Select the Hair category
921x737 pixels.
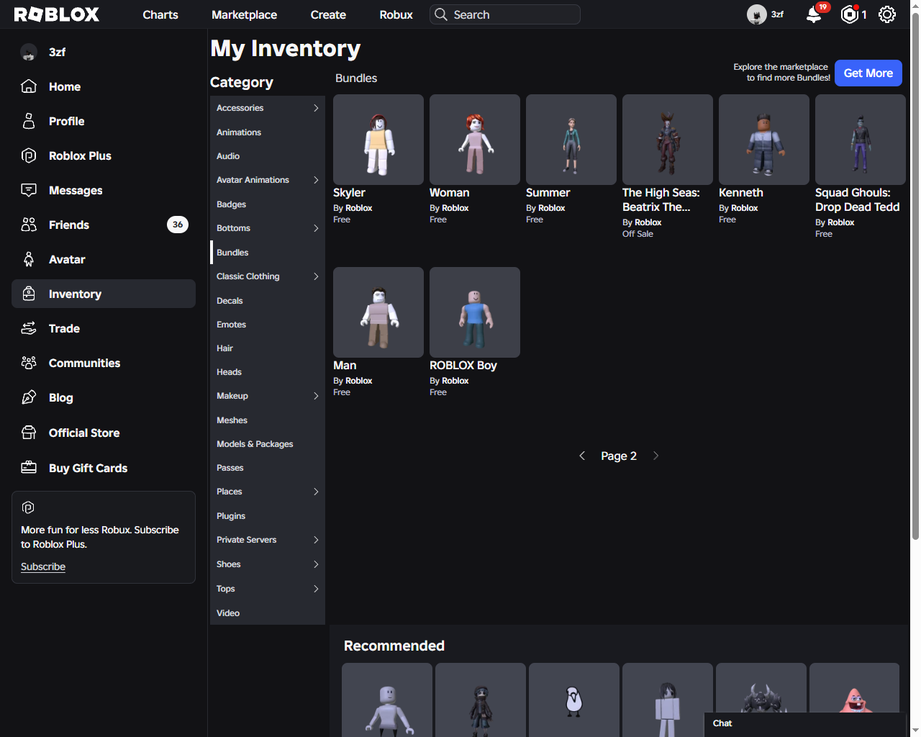[x=268, y=348]
